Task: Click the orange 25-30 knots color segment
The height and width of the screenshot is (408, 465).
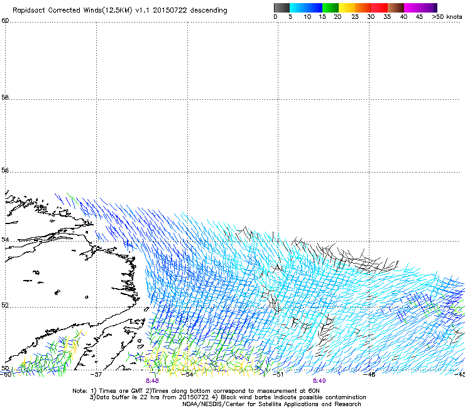Action: coord(363,8)
